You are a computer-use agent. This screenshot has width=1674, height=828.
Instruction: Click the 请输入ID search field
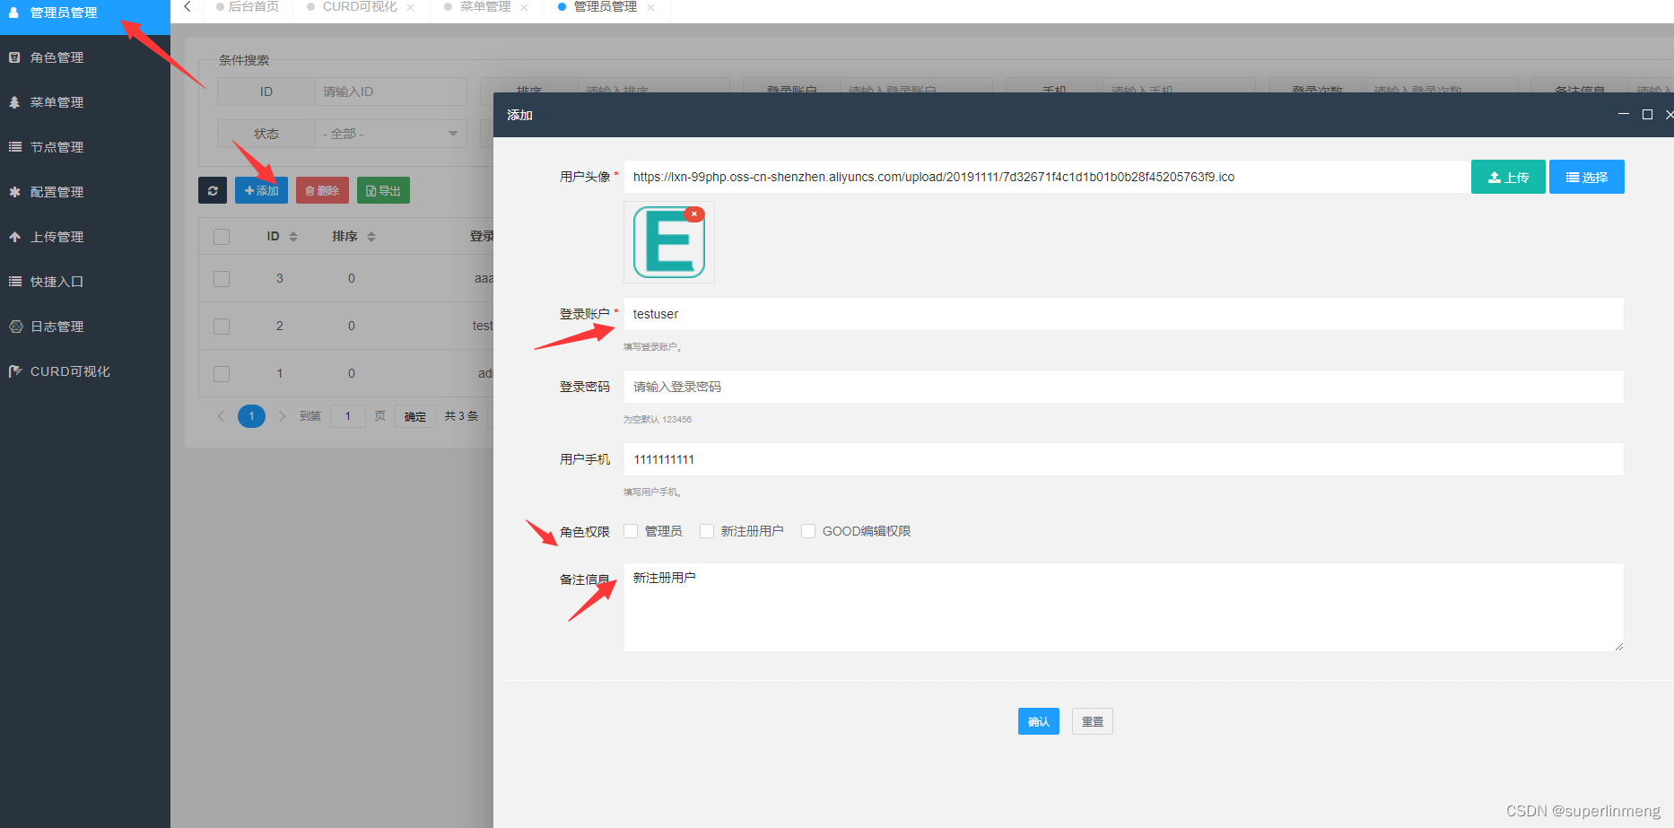[390, 92]
